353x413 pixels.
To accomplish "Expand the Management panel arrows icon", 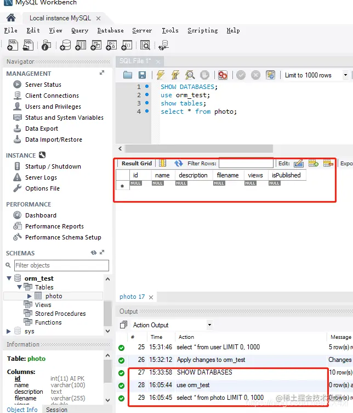I will coord(102,72).
